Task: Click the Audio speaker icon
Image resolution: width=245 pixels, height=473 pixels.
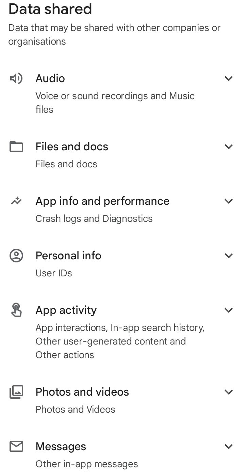Action: tap(16, 79)
